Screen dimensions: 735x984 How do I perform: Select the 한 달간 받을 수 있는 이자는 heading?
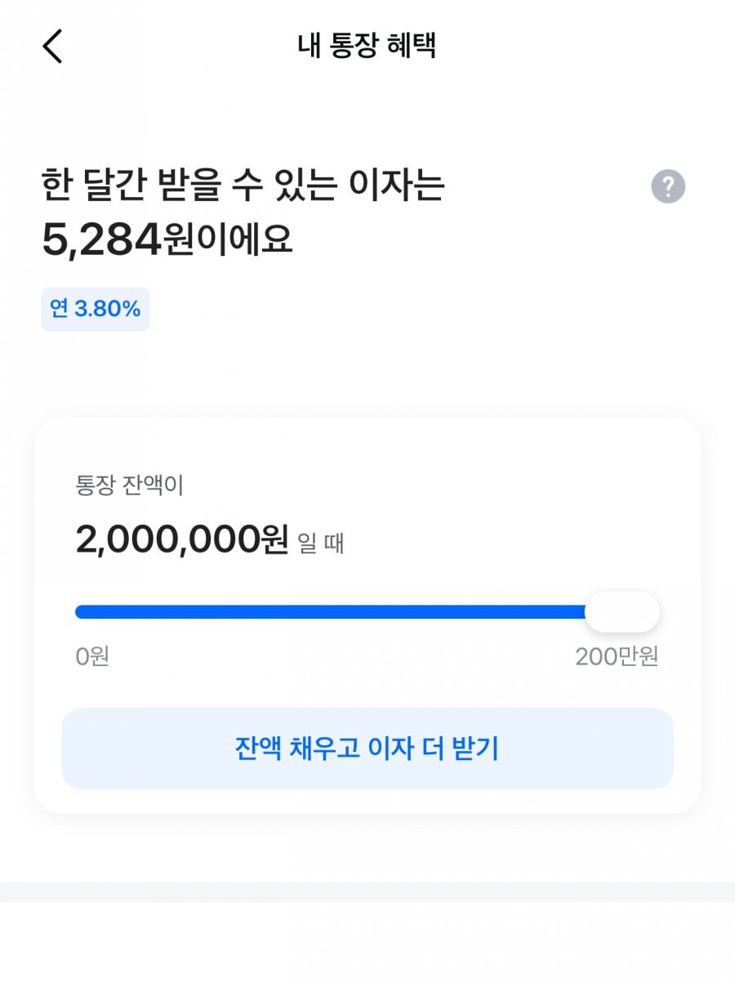[243, 186]
